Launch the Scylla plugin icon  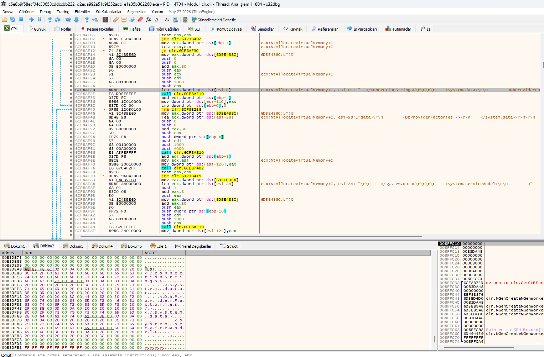[105, 20]
